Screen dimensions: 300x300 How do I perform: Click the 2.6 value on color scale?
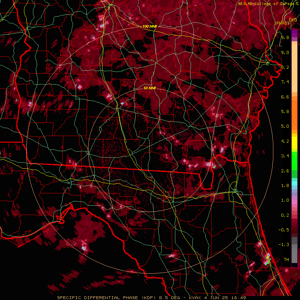[285, 171]
